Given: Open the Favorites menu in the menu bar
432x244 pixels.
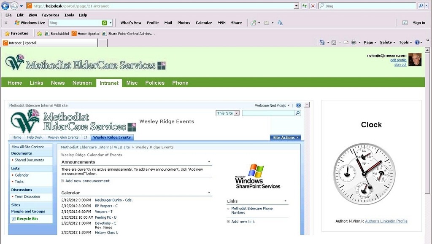Looking at the screenshot, I should tap(50, 15).
